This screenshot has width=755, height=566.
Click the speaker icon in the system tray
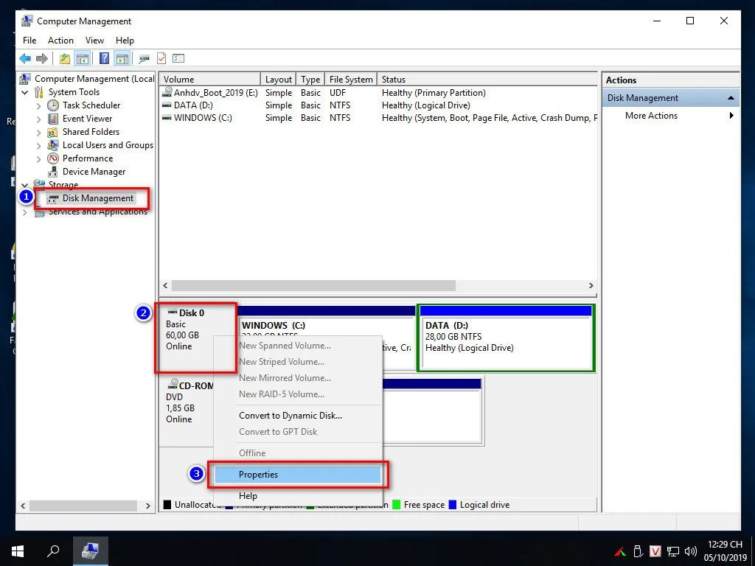click(690, 551)
